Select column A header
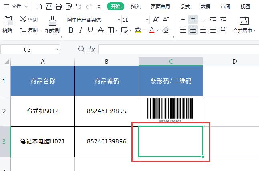 (42, 62)
